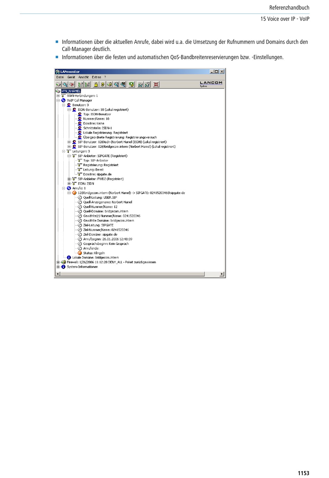Expand SIP-Anbieter: FWD2 node
329x478 pixels.
(x=69, y=179)
